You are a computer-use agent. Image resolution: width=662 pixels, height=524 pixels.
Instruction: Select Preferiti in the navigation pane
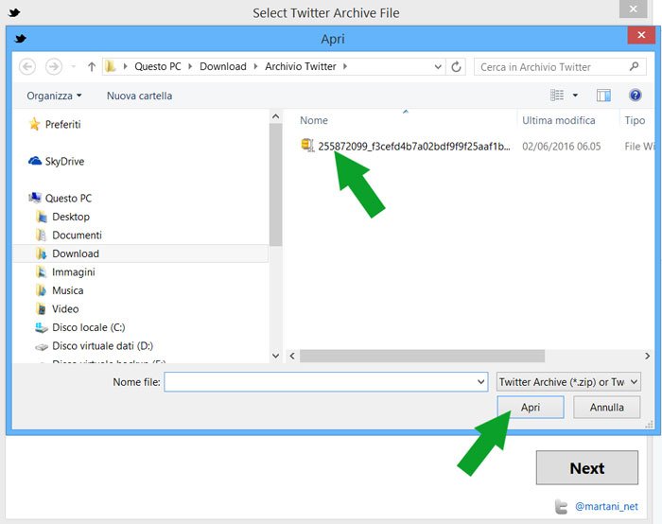coord(63,125)
